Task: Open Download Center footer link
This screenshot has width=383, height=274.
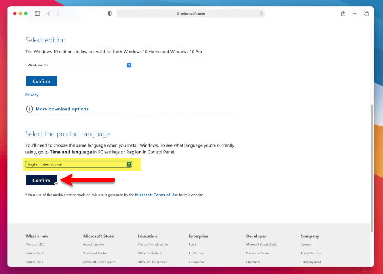Action: [x=95, y=253]
